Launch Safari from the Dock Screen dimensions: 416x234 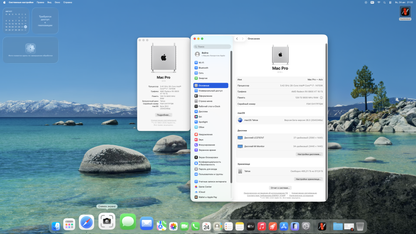click(87, 222)
